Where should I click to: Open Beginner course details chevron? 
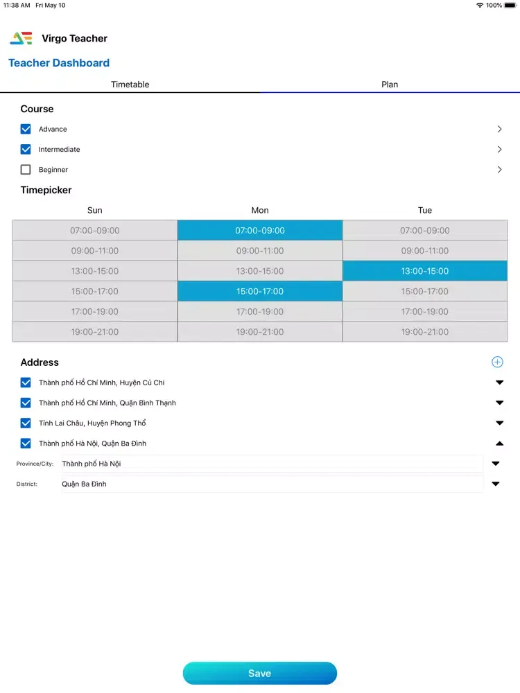click(499, 170)
